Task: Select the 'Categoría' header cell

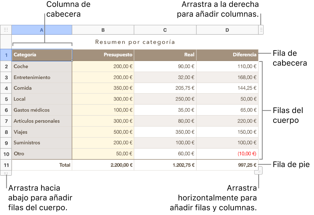Action: [42, 55]
